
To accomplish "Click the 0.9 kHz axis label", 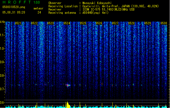I will tap(2, 62).
